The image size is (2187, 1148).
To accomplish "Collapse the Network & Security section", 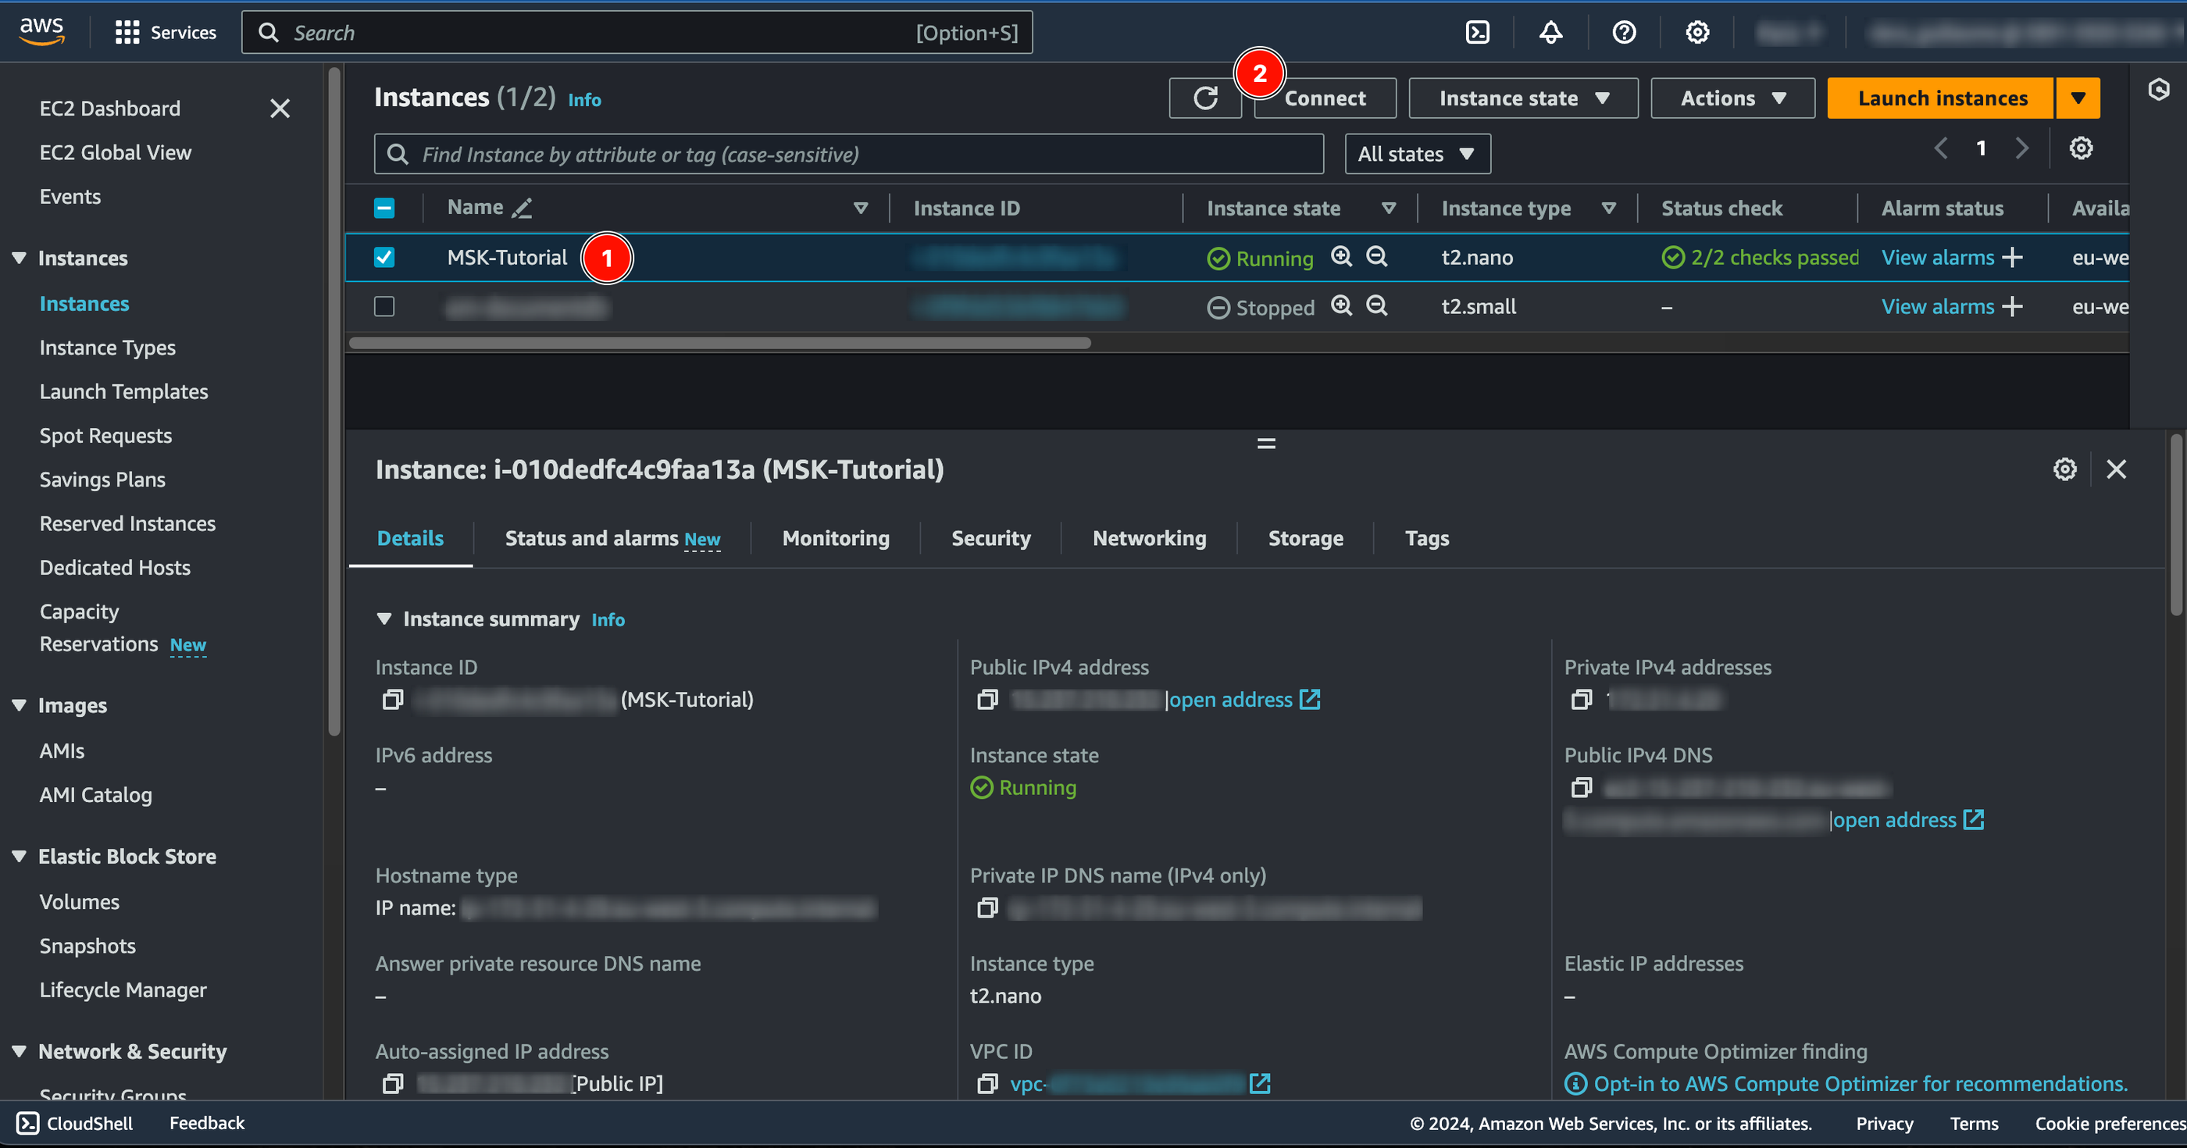I will click(19, 1051).
